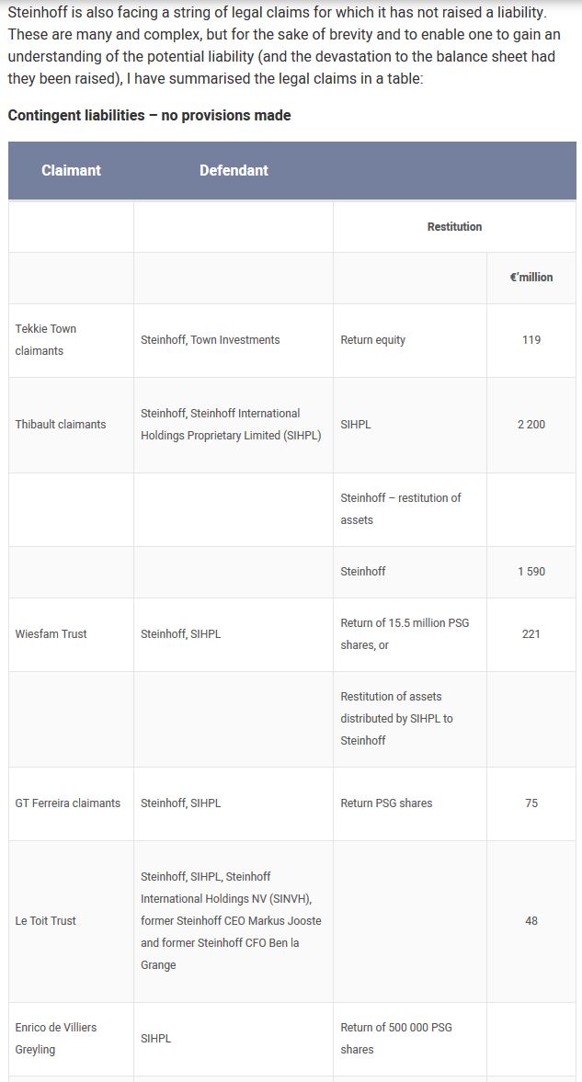This screenshot has height=1082, width=582.
Task: Click the 119 amount value
Action: 531,340
